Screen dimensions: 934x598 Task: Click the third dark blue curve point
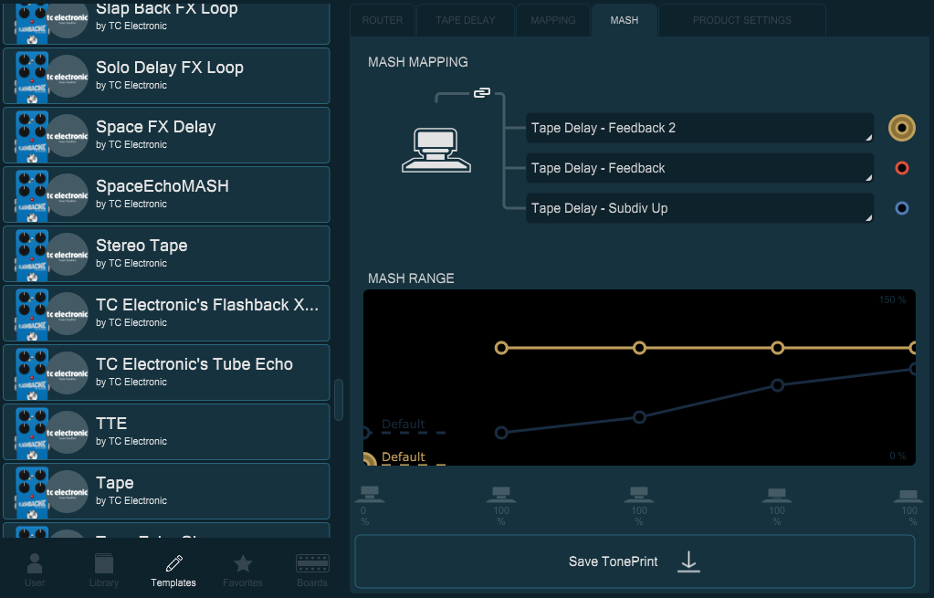pos(777,385)
